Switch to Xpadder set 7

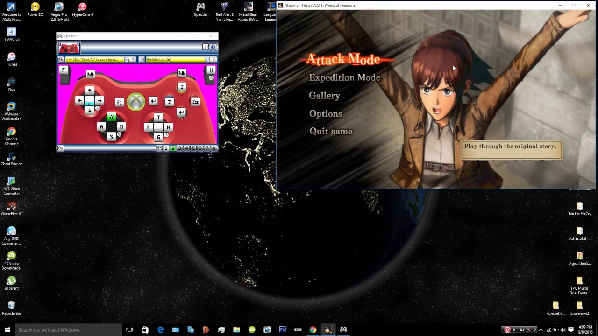(x=207, y=148)
